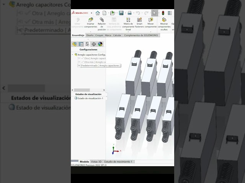Click Estados de visualización heading
Viewport: 245px width, 183px height.
(88, 94)
